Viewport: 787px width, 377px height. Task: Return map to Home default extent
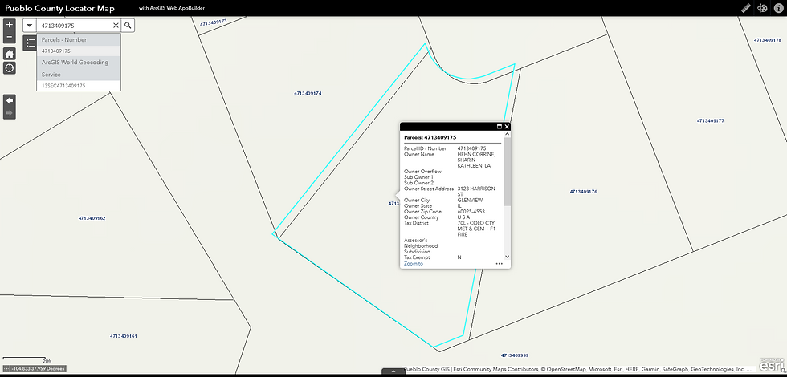[9, 54]
